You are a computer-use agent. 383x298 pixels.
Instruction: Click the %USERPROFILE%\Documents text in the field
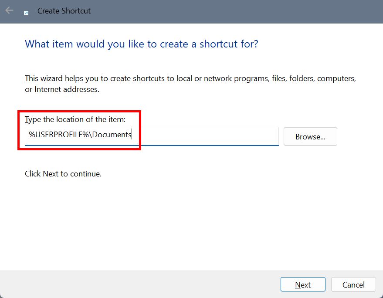[x=80, y=135]
